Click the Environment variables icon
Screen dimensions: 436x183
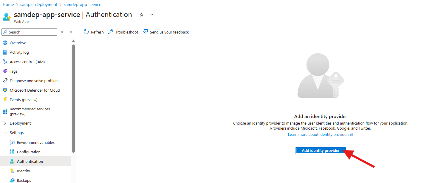coord(12,142)
